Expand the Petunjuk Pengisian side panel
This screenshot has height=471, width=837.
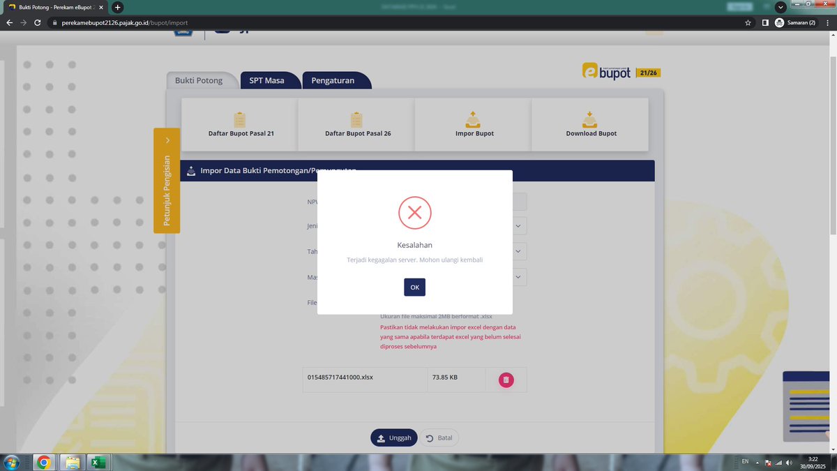pos(167,180)
